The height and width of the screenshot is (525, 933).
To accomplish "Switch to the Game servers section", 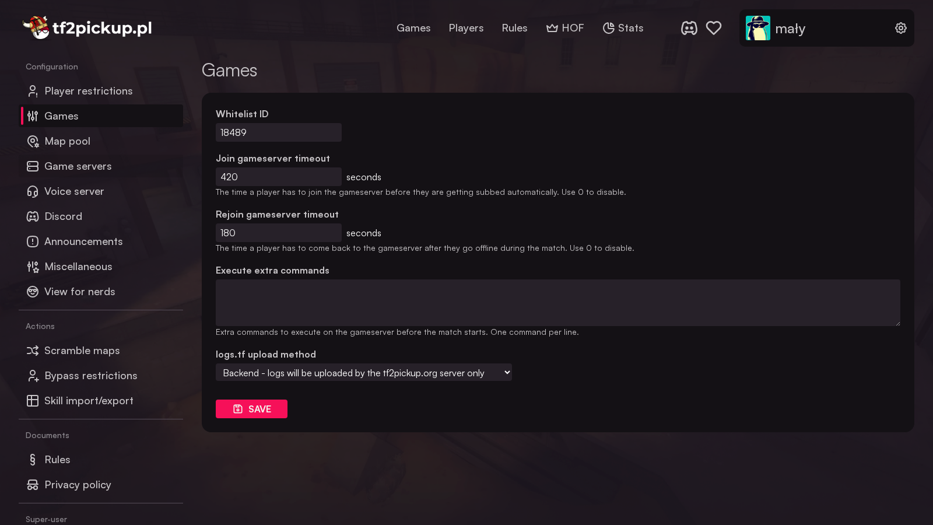I will 78,166.
